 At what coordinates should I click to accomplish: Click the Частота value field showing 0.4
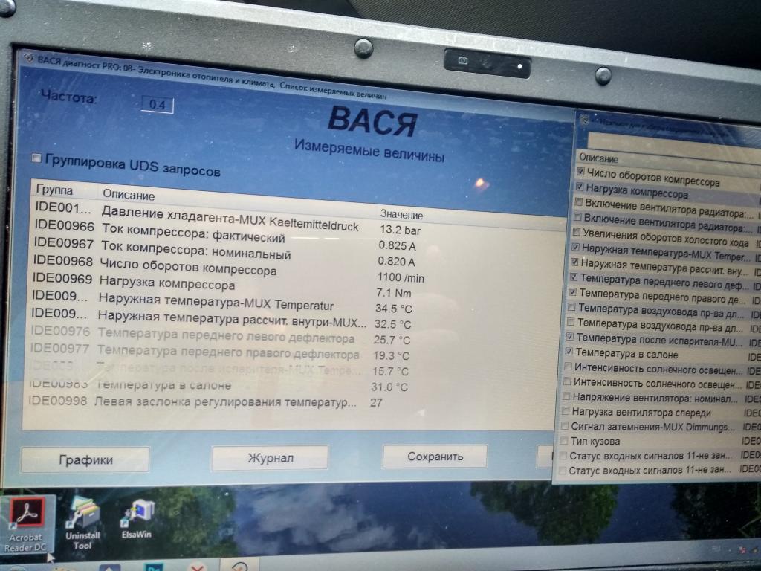pos(157,104)
